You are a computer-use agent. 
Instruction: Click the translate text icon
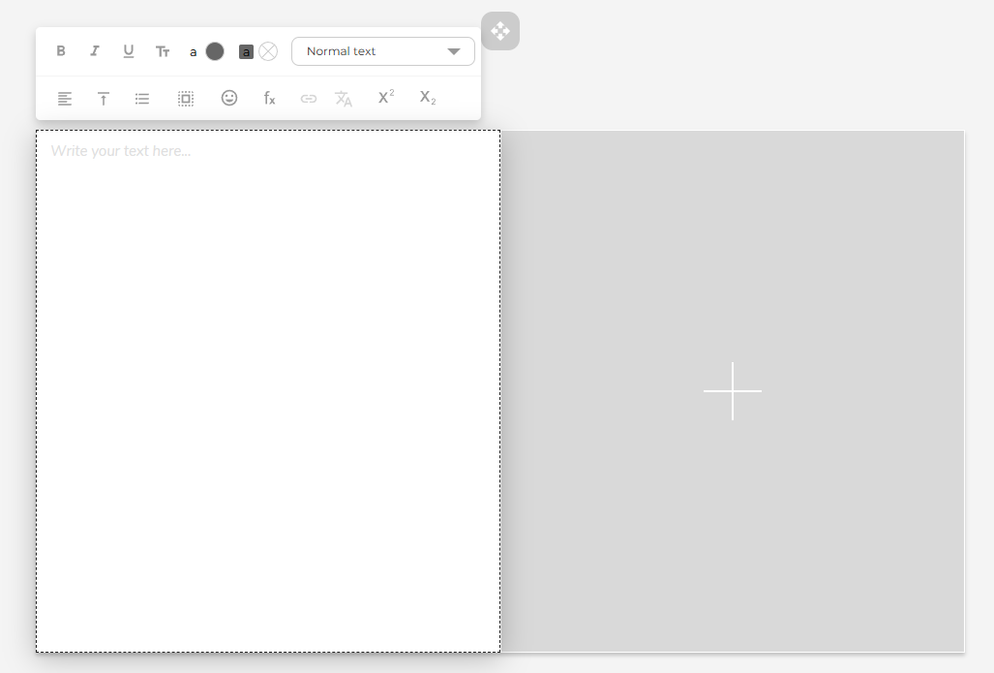pyautogui.click(x=344, y=98)
